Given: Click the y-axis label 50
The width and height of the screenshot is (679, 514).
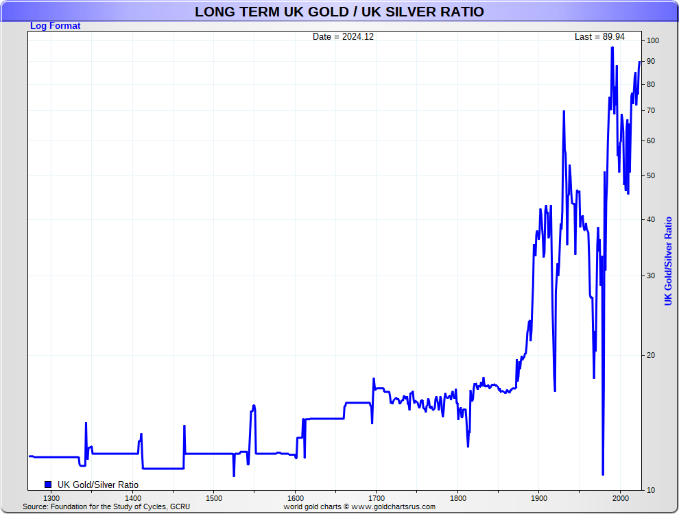Looking at the screenshot, I should (651, 176).
